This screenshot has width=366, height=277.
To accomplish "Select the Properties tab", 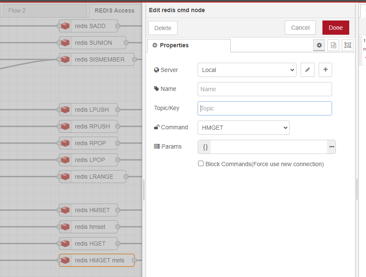I will (189, 45).
